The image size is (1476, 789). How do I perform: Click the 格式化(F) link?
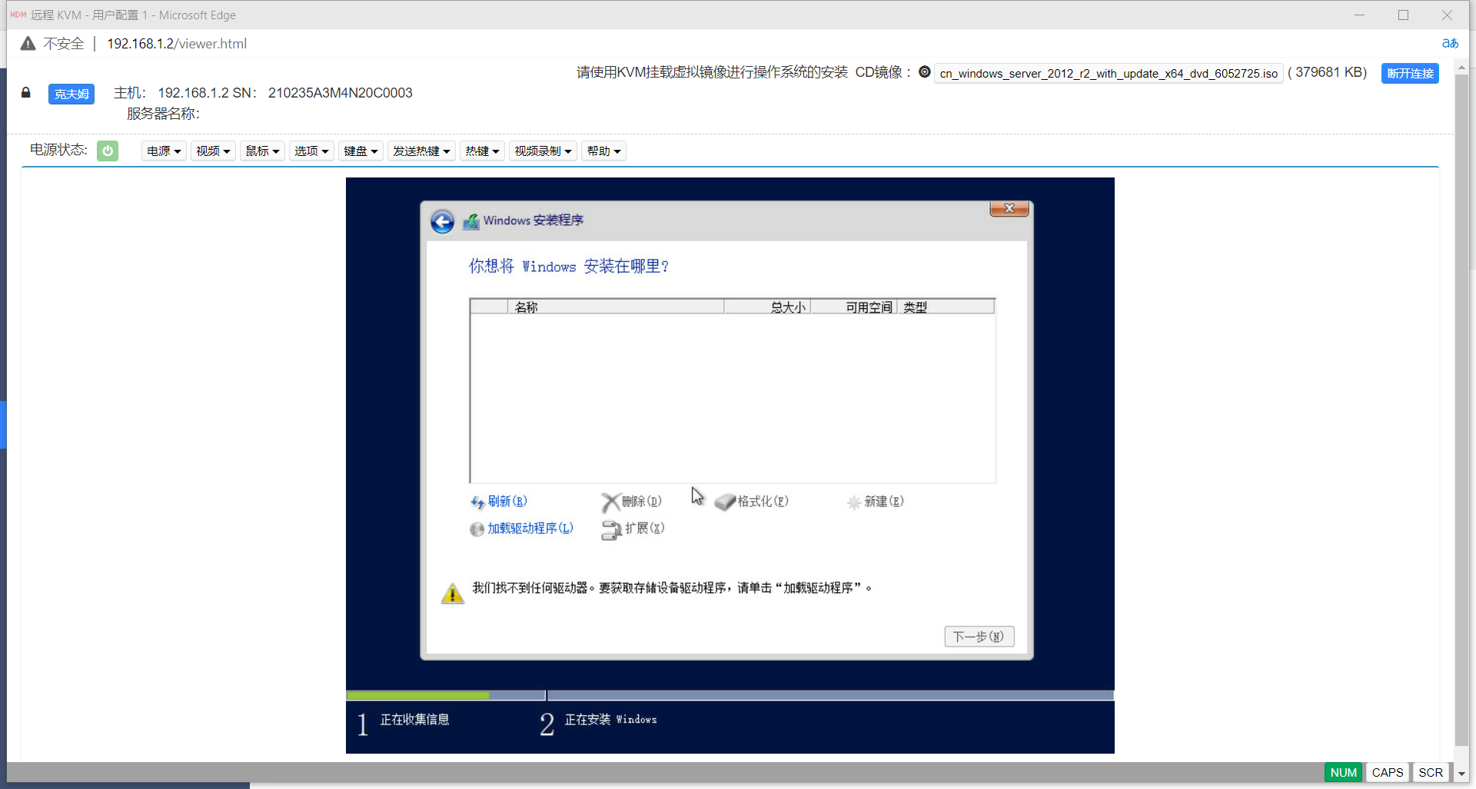[x=763, y=502]
